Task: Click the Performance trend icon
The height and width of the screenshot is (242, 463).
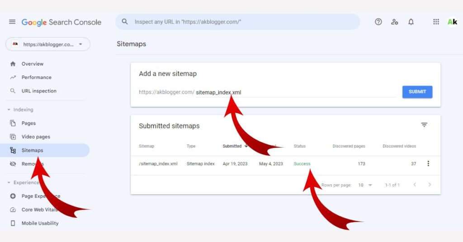Action: [x=13, y=77]
